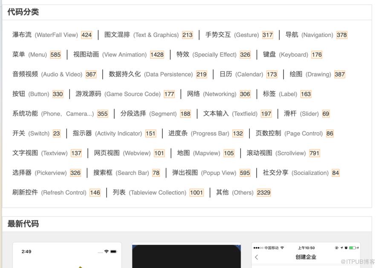Click the back chevron in 创建企业 thumbnail
Image resolution: width=379 pixels, height=268 pixels.
click(257, 257)
